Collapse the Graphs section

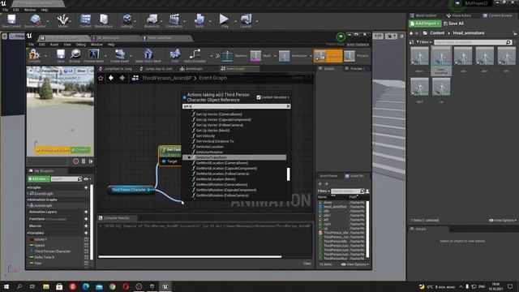[x=28, y=187]
